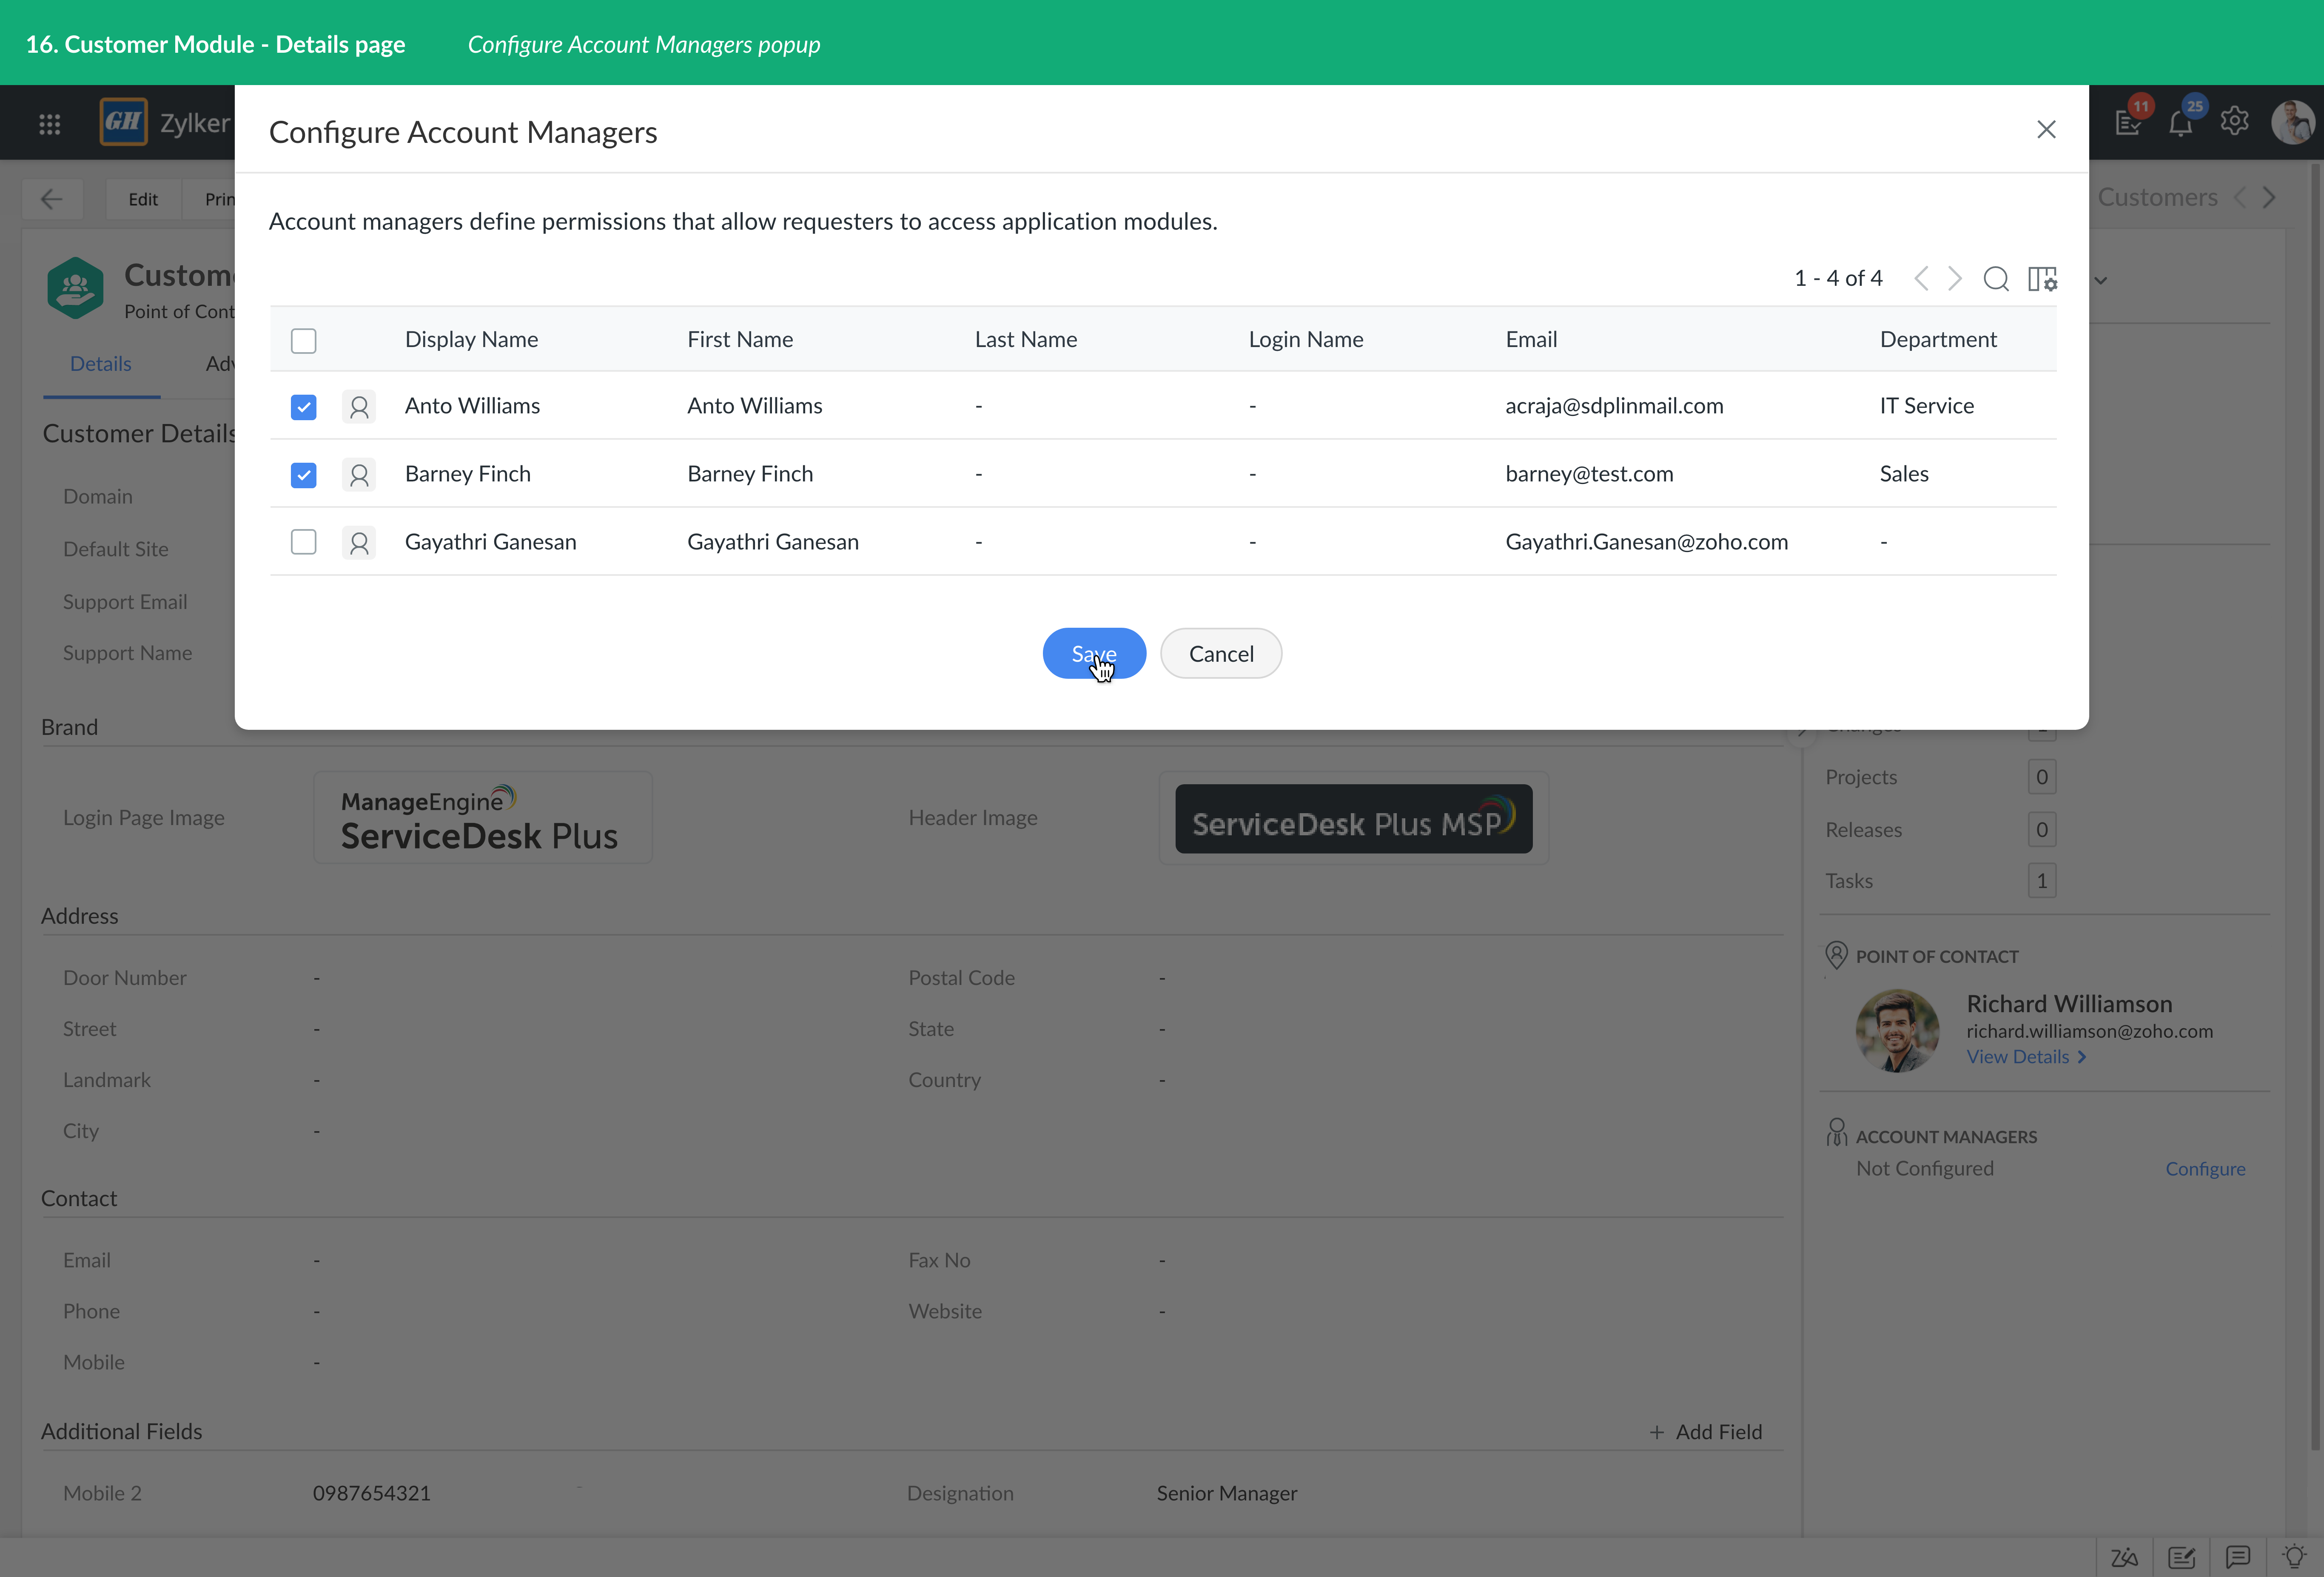Sort by Login Name column header

pos(1306,339)
